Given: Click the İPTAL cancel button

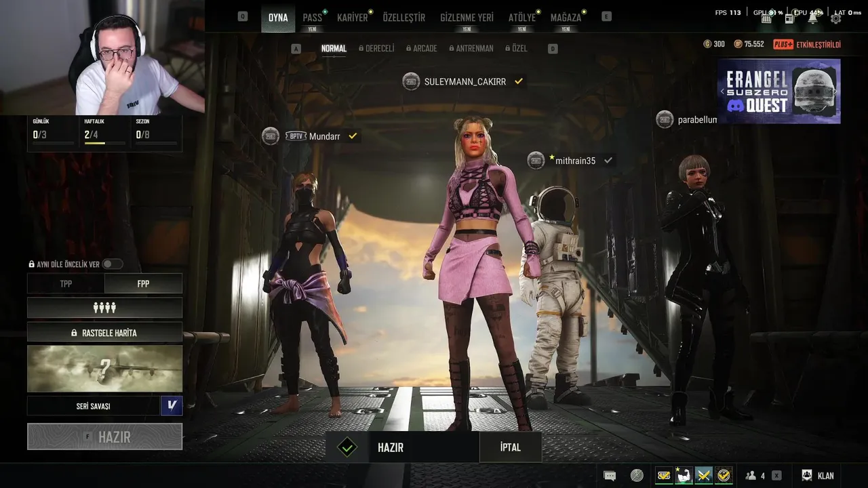Looking at the screenshot, I should point(510,447).
